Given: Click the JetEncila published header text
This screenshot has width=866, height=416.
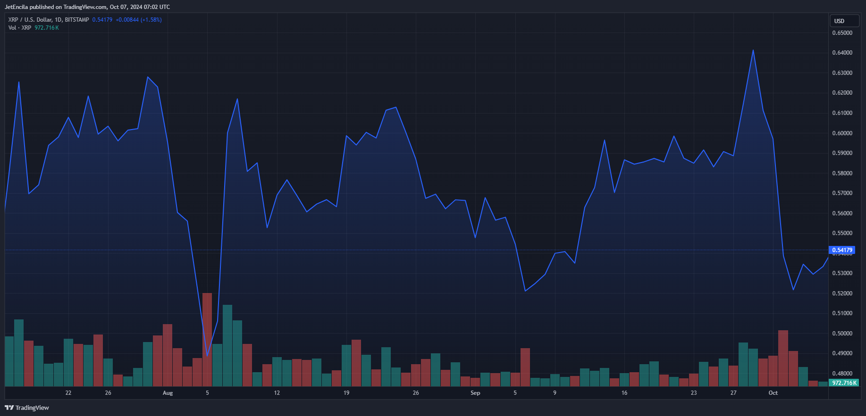Looking at the screenshot, I should click(87, 7).
